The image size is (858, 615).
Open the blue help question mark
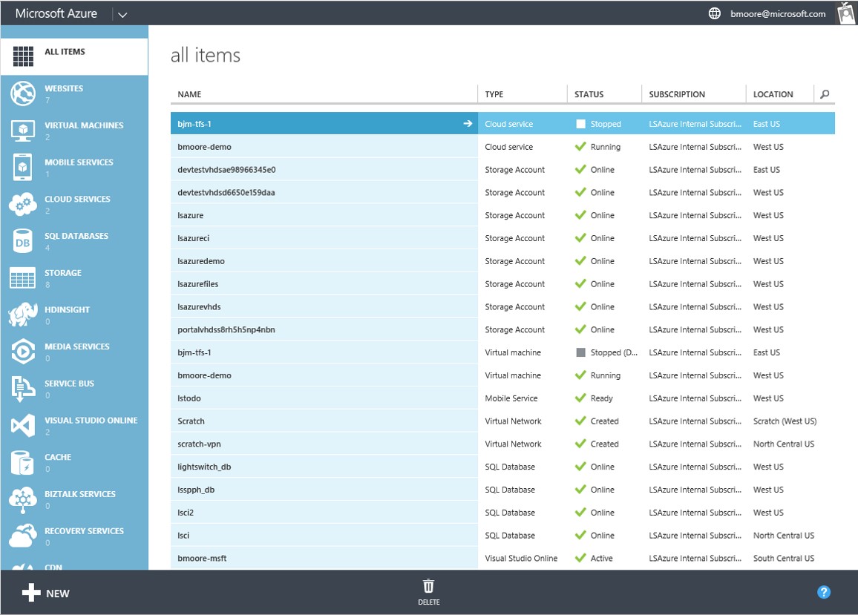pos(824,592)
